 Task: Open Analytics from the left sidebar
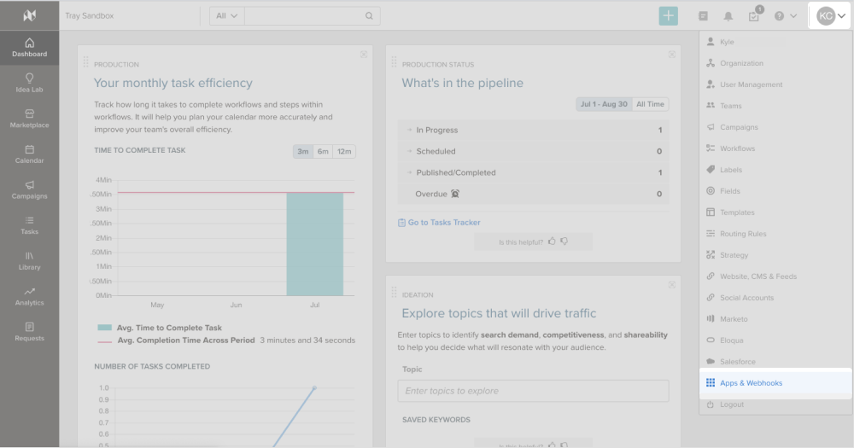(29, 296)
